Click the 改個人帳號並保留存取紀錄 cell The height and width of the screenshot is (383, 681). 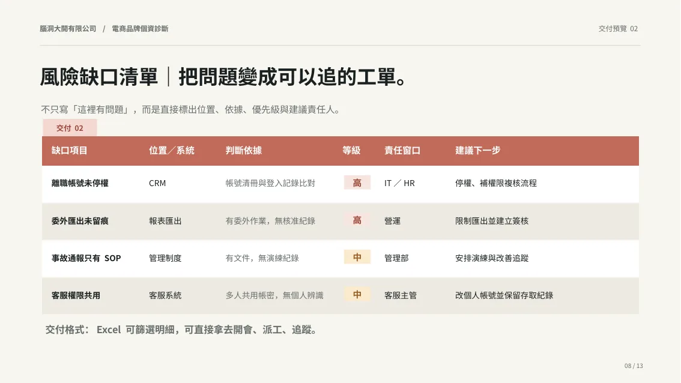coord(504,296)
